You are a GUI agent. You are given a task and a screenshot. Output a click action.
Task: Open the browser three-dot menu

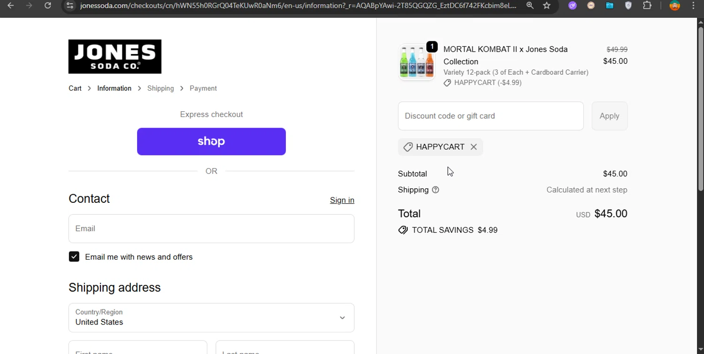(x=693, y=6)
